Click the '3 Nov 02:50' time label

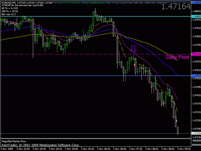tap(23, 149)
